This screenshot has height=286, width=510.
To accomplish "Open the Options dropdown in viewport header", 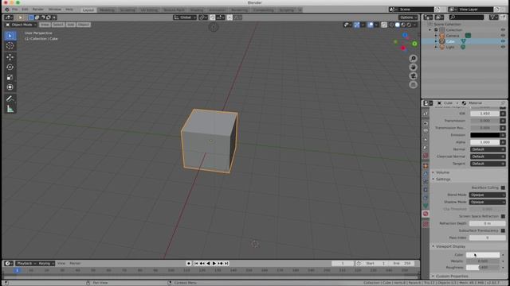I will coord(408,17).
